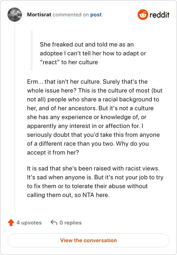
Task: Click the "commented on" header text
Action: [x=71, y=15]
